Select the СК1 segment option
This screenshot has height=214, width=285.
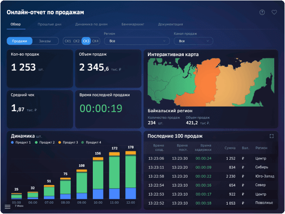pos(68,41)
